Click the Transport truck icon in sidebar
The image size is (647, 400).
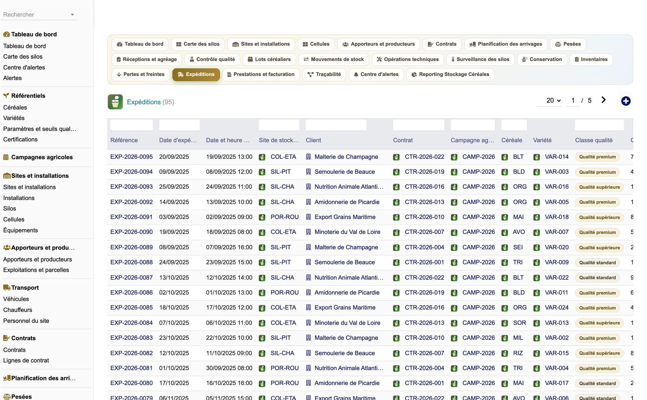[7, 288]
